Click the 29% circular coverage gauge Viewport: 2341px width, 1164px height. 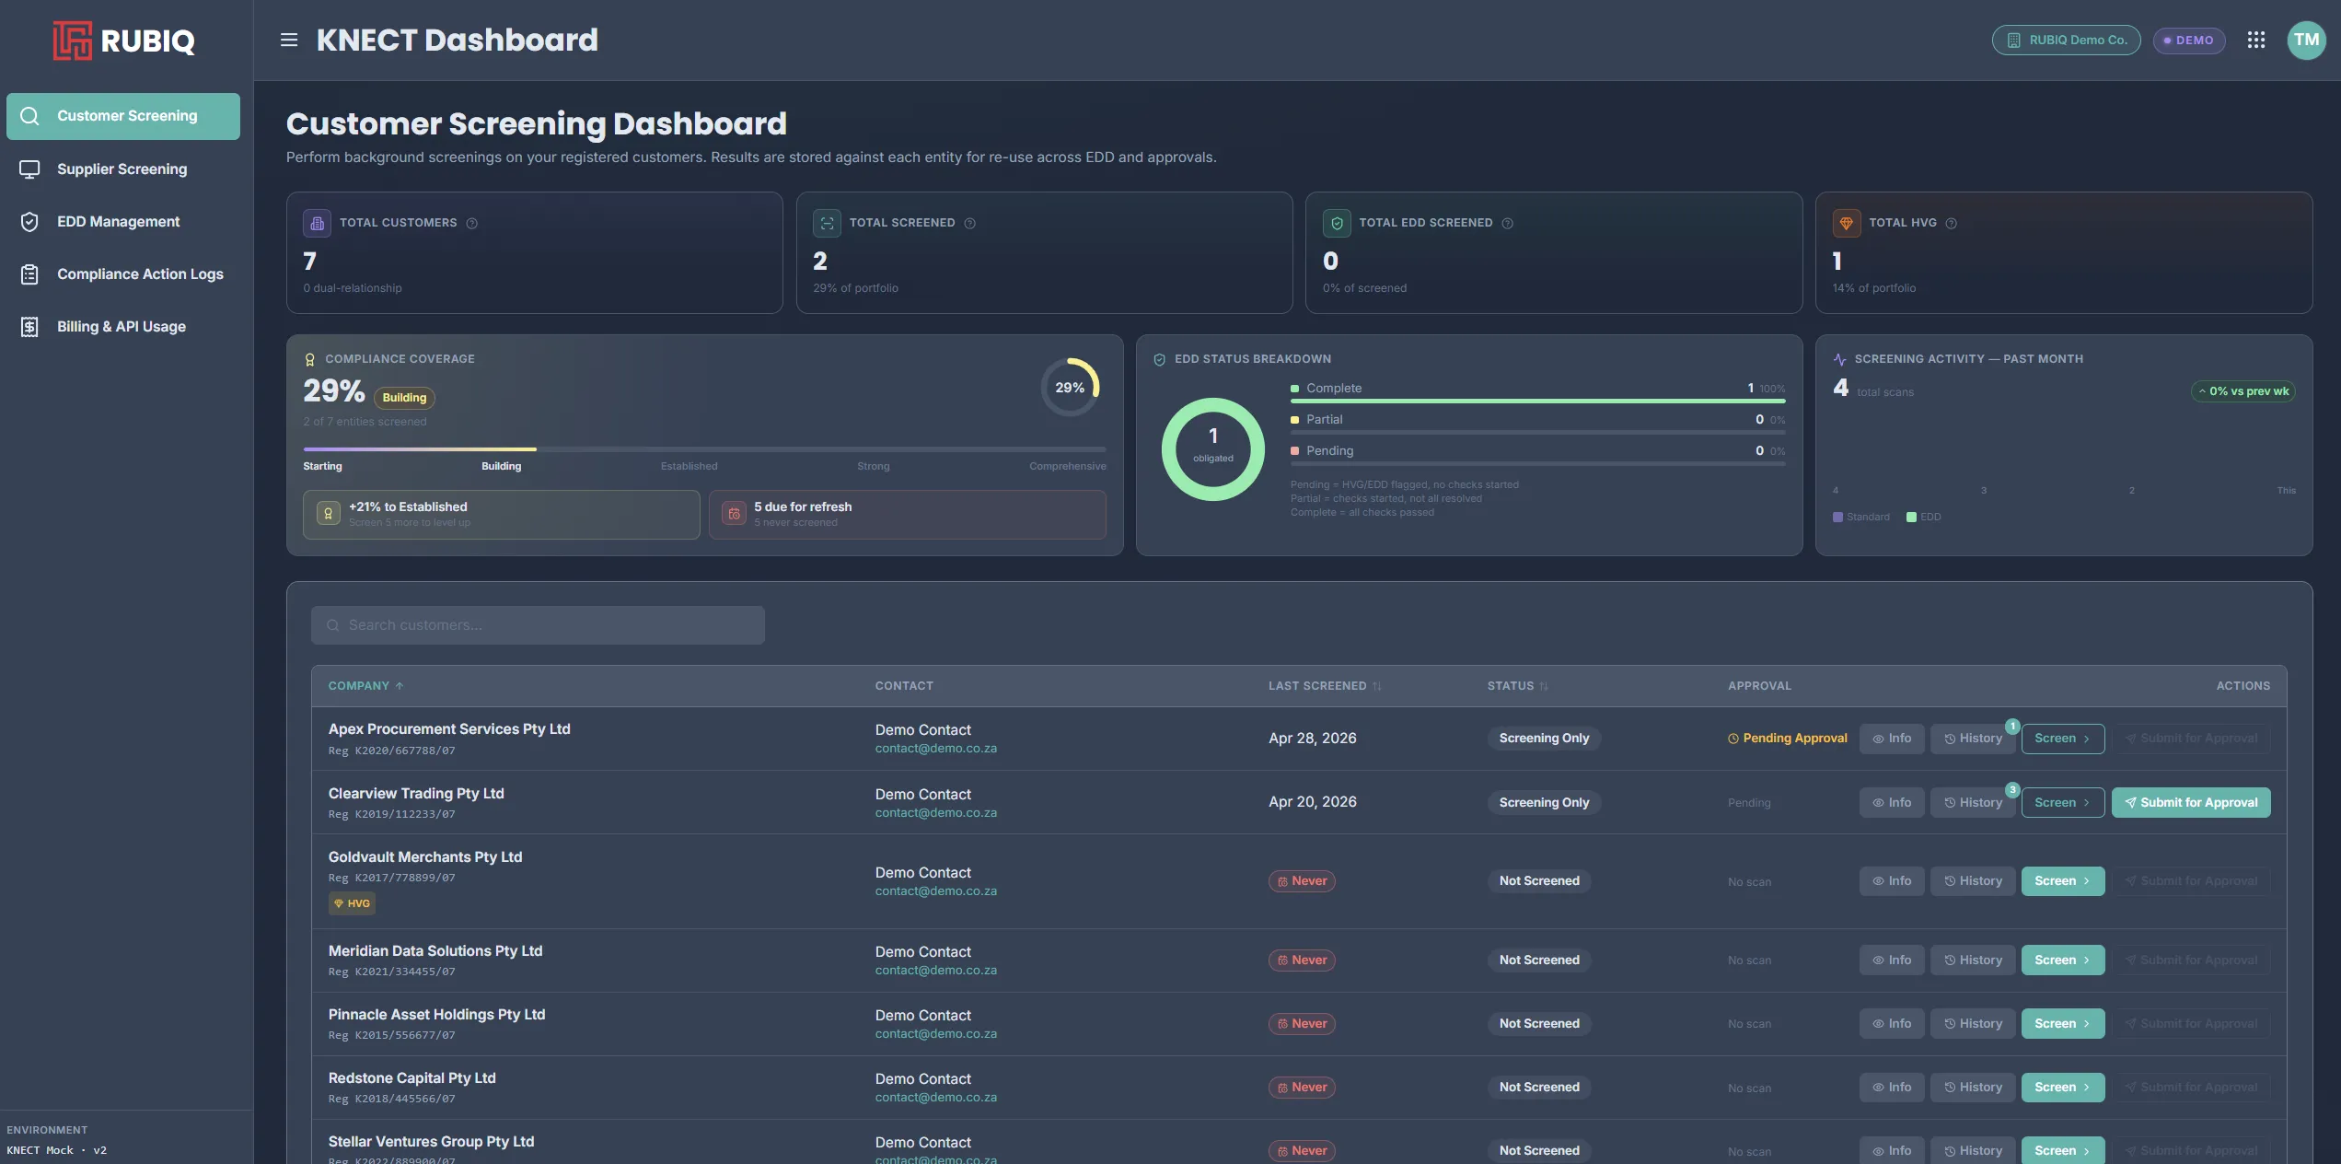point(1070,388)
